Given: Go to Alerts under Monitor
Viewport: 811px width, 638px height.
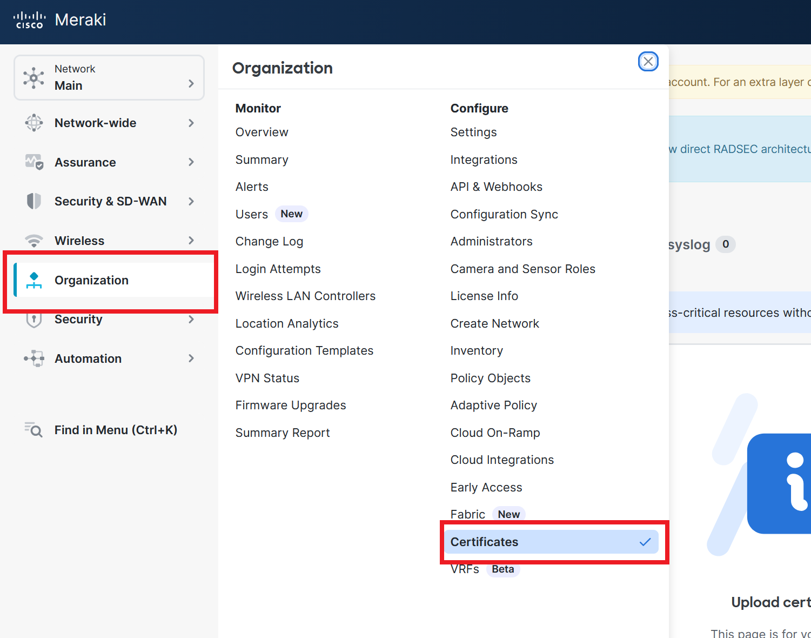Looking at the screenshot, I should point(252,187).
